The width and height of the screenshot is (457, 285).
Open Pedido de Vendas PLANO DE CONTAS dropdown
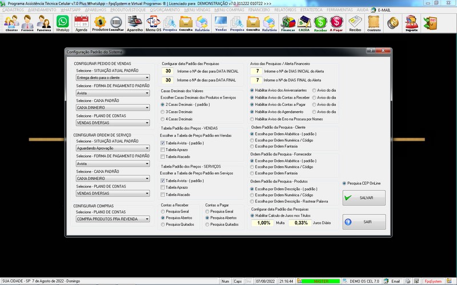coord(113,123)
